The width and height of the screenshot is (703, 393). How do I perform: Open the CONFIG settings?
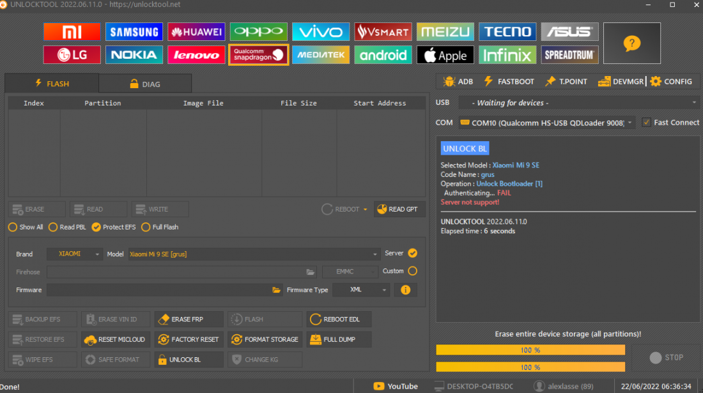pyautogui.click(x=671, y=82)
